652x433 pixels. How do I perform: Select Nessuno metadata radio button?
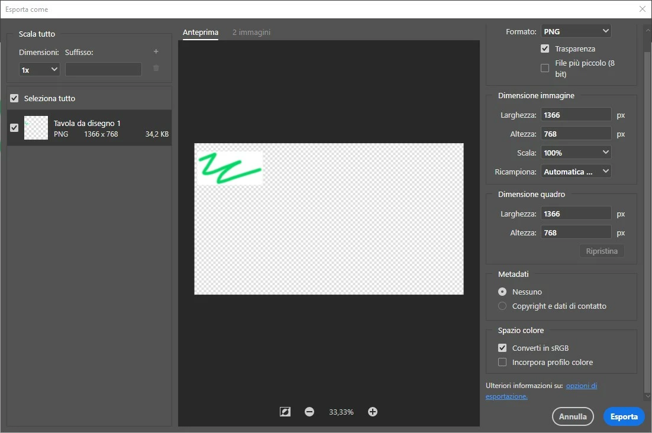click(x=502, y=292)
